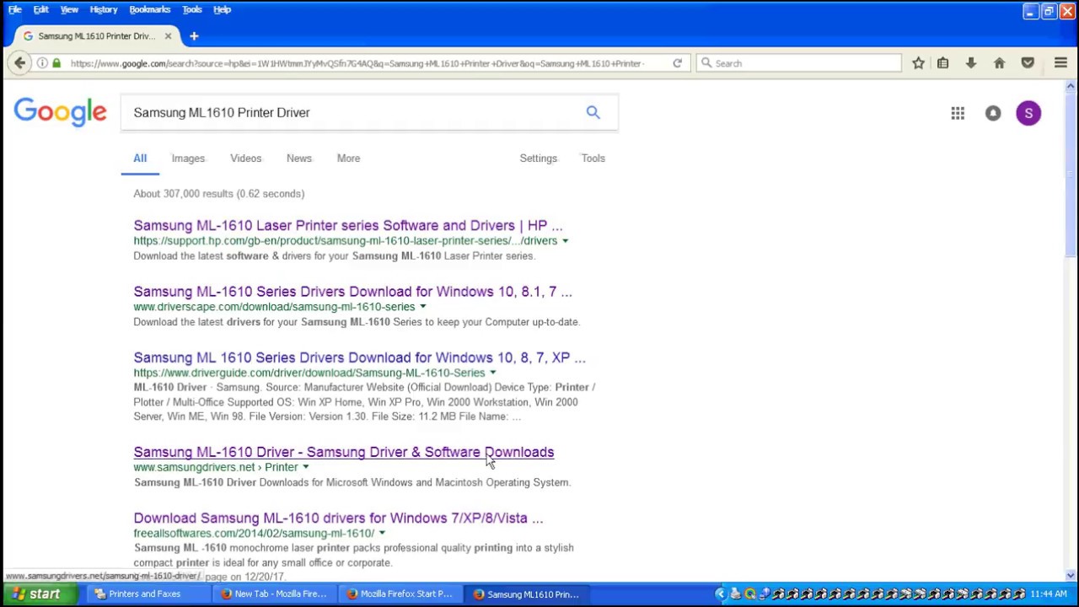The image size is (1079, 607).
Task: Click the Google search magnifier button
Action: click(x=593, y=112)
